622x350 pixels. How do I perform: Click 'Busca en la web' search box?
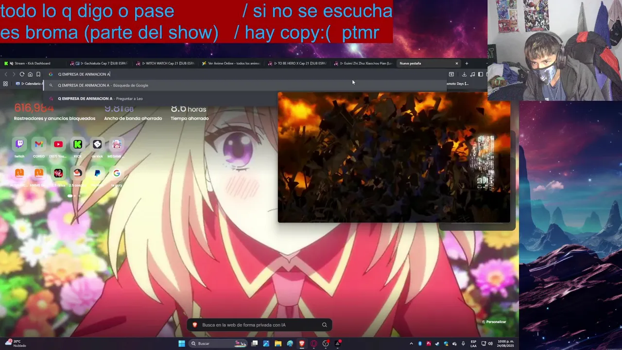[260, 325]
